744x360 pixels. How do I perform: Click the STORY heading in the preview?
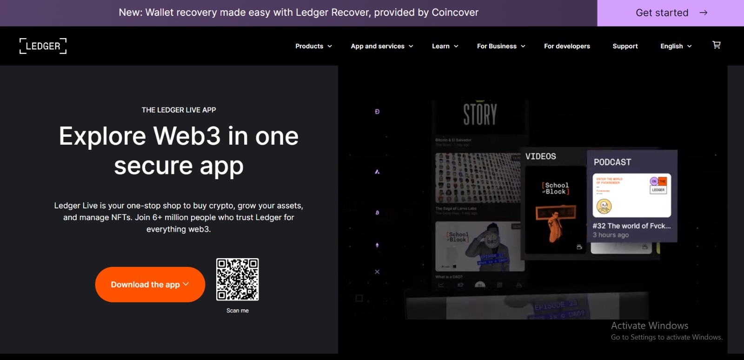(x=480, y=114)
